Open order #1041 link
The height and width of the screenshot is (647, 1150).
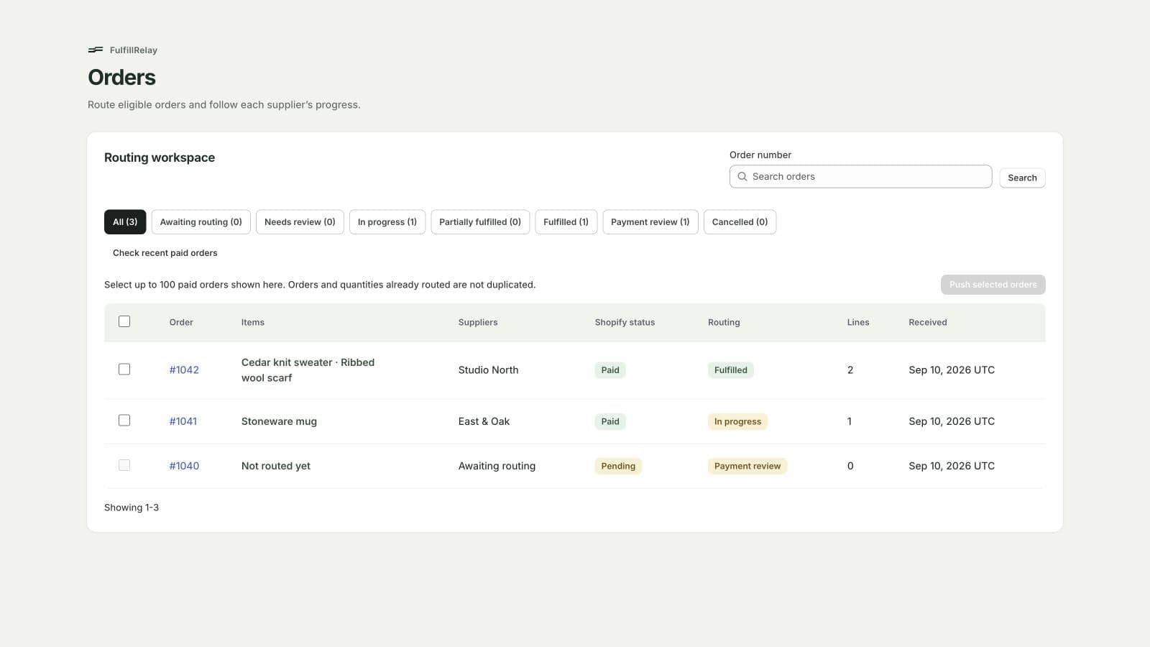click(x=183, y=421)
